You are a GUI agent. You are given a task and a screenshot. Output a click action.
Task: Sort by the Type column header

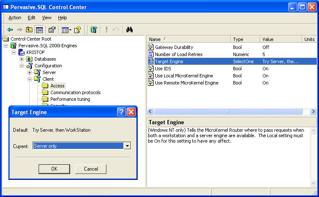point(246,39)
